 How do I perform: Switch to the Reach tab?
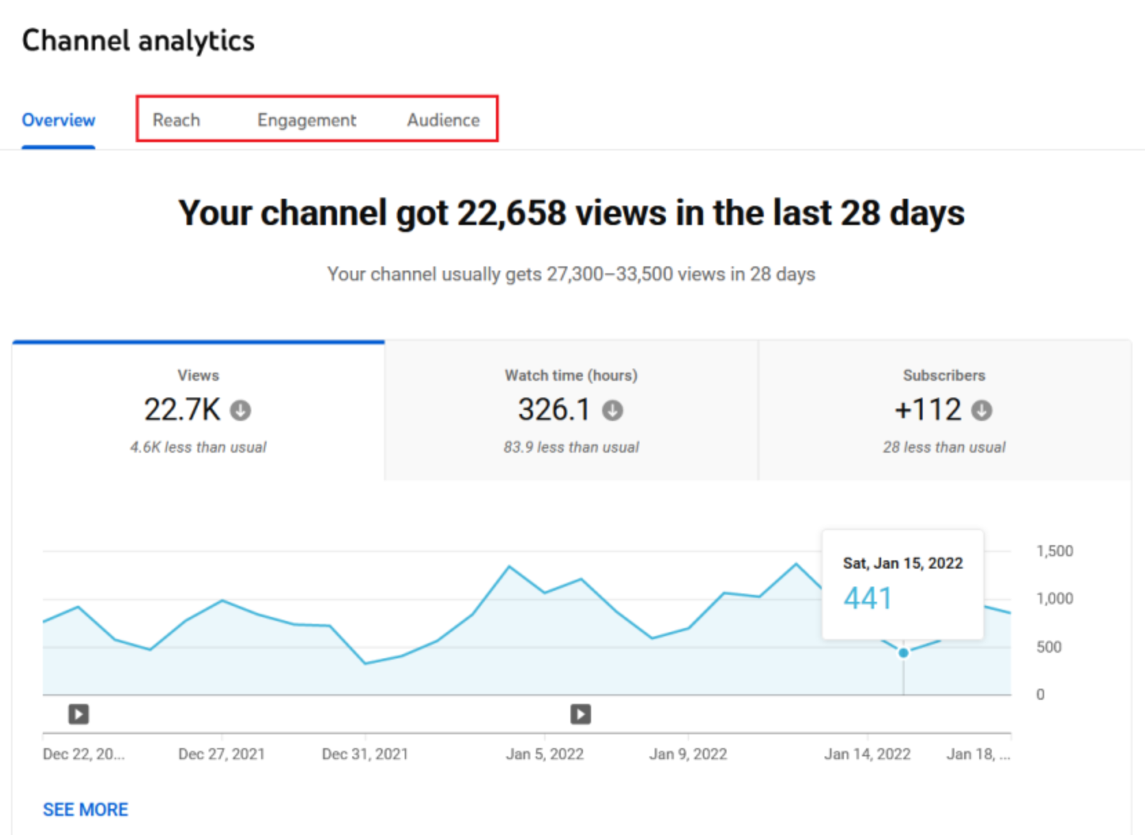(176, 119)
